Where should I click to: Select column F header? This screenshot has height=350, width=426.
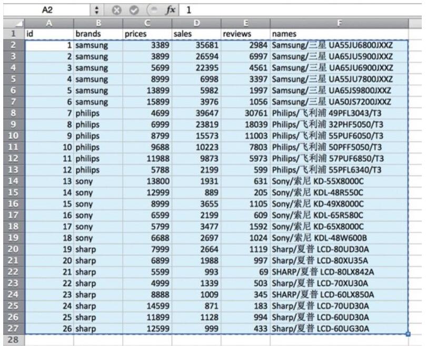point(339,23)
